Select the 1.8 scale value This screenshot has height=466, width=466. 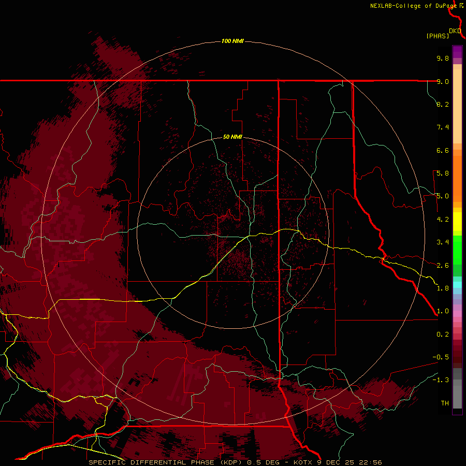(x=443, y=288)
